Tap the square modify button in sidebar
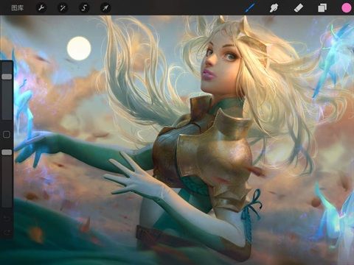Image resolution: width=354 pixels, height=265 pixels. 7,134
